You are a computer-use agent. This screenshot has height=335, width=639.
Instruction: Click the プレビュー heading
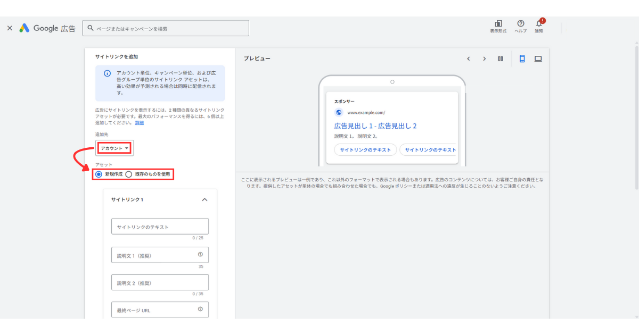257,58
